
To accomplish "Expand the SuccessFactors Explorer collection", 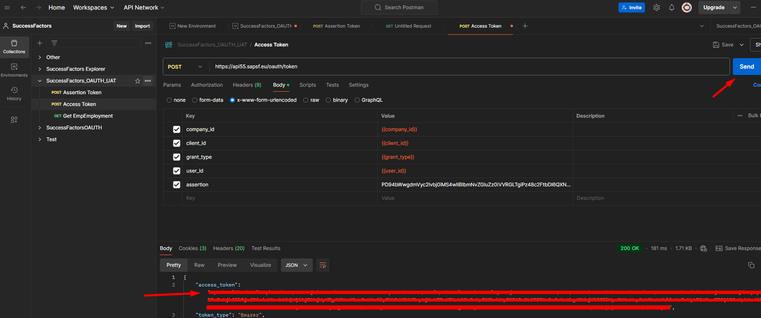I will tap(40, 69).
